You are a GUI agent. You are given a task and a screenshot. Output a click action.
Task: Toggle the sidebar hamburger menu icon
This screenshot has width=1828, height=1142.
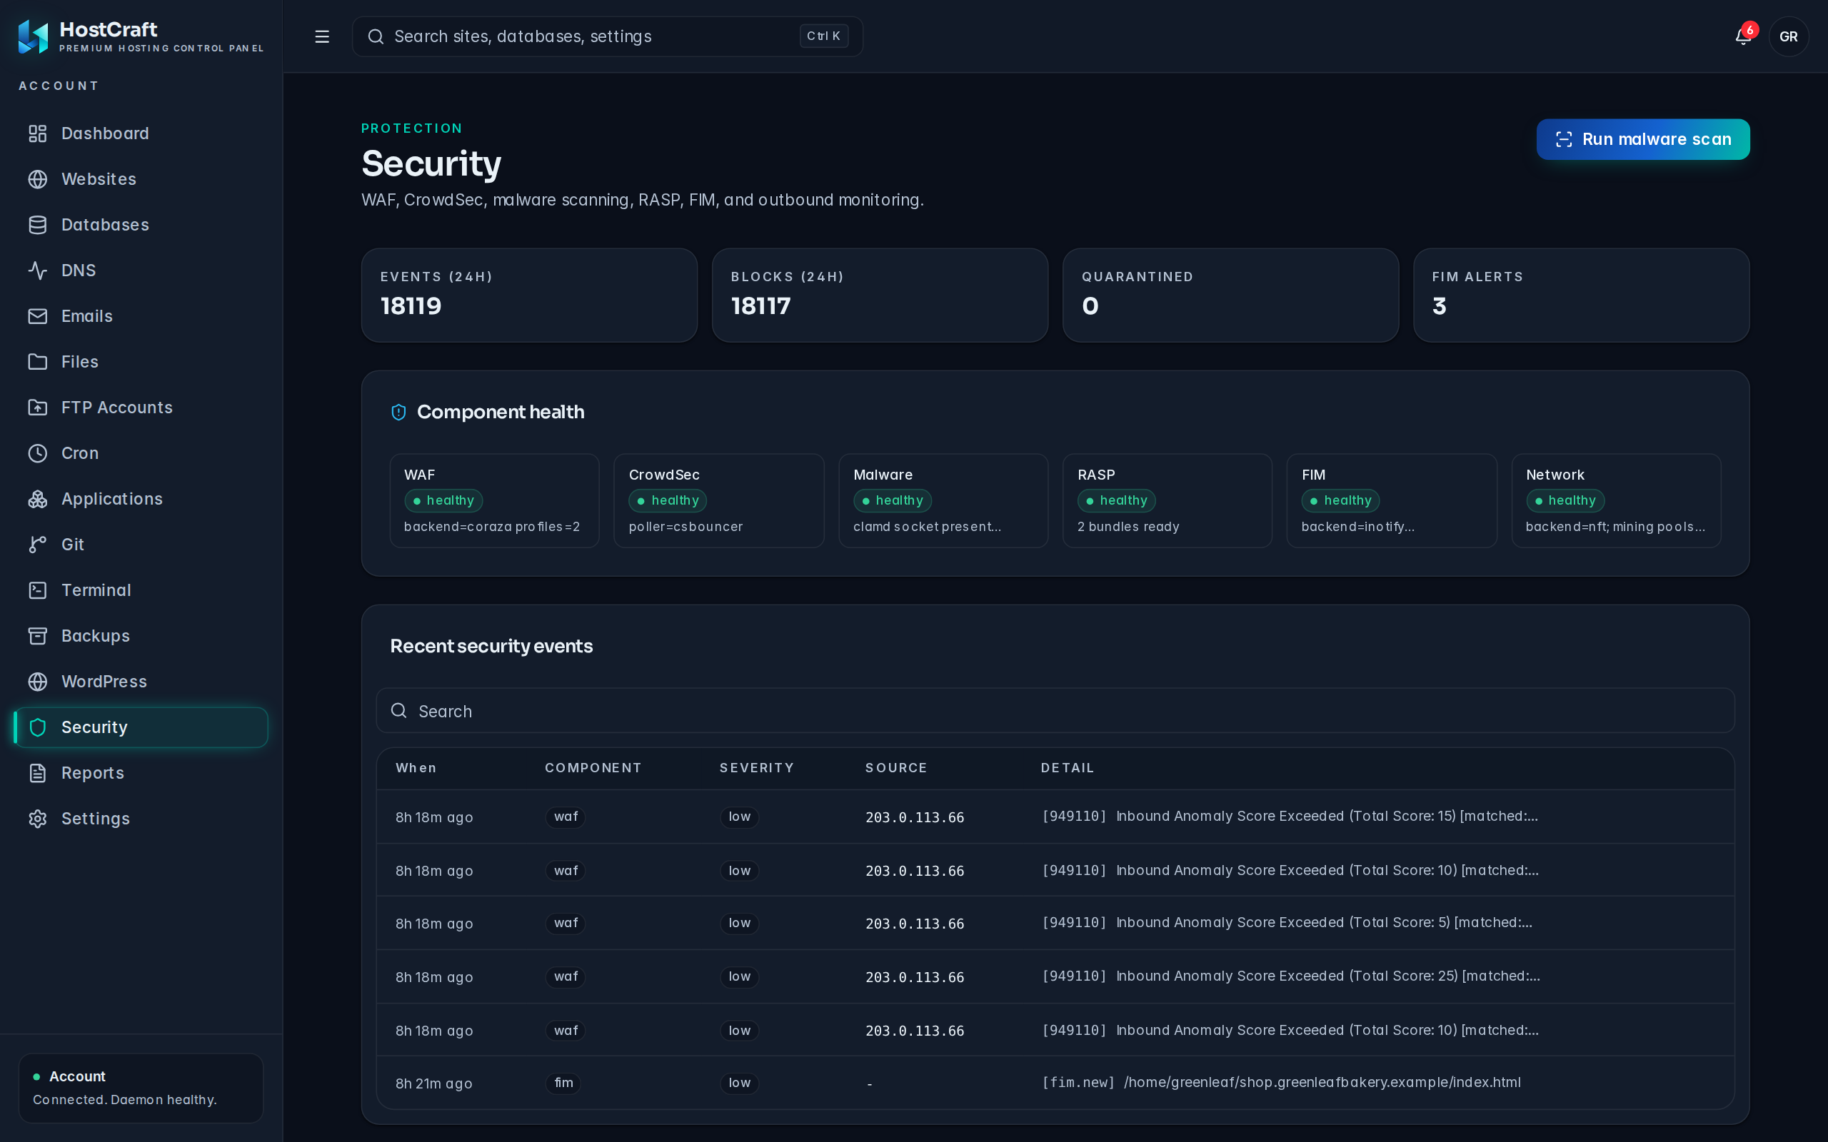[x=322, y=36]
